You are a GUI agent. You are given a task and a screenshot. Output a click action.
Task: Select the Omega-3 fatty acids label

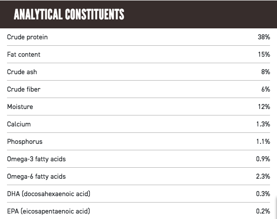[x=36, y=159]
